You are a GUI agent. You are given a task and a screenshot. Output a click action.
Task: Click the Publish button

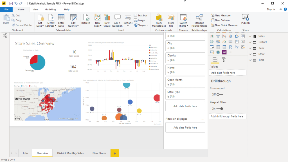245,20
